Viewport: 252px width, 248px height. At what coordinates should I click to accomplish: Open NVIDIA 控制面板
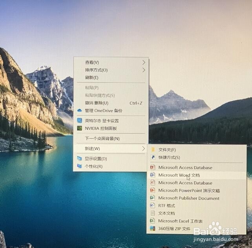(111, 129)
